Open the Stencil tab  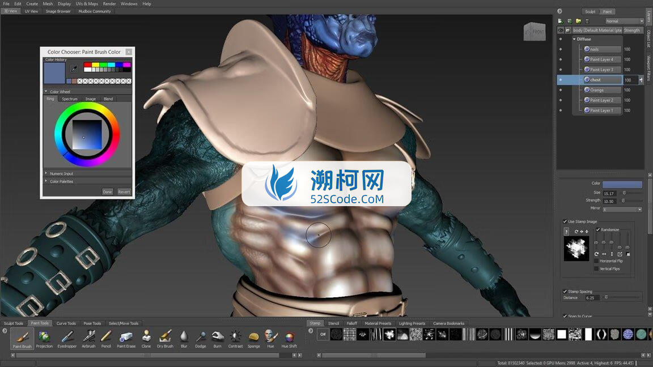tap(333, 323)
